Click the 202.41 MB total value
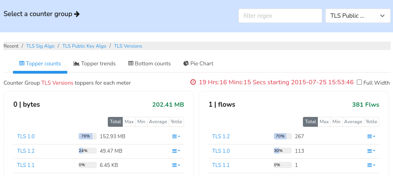This screenshot has height=176, width=393. pyautogui.click(x=168, y=105)
